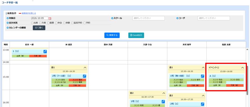
Task: Enable the 体験 checkbox
Action: point(64,23)
